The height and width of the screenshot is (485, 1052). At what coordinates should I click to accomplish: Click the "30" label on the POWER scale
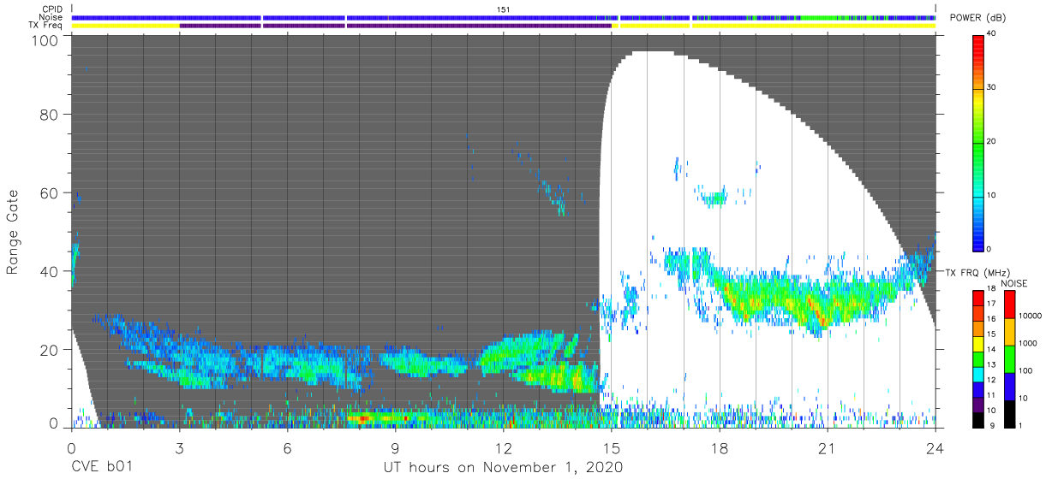992,88
